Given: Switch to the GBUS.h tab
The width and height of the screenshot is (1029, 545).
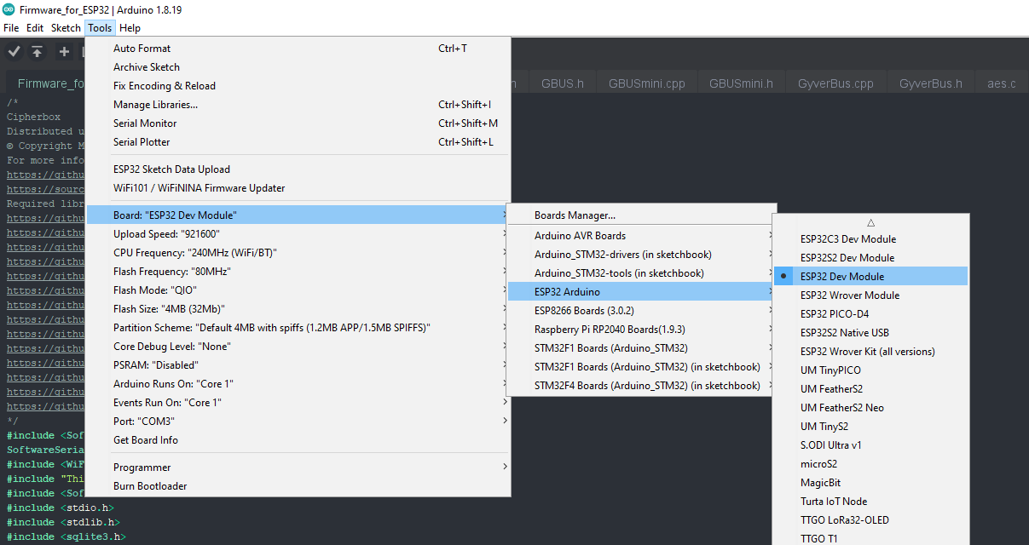Looking at the screenshot, I should coord(563,83).
